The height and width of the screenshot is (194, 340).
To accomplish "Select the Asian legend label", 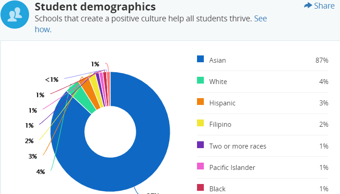I will (x=217, y=60).
